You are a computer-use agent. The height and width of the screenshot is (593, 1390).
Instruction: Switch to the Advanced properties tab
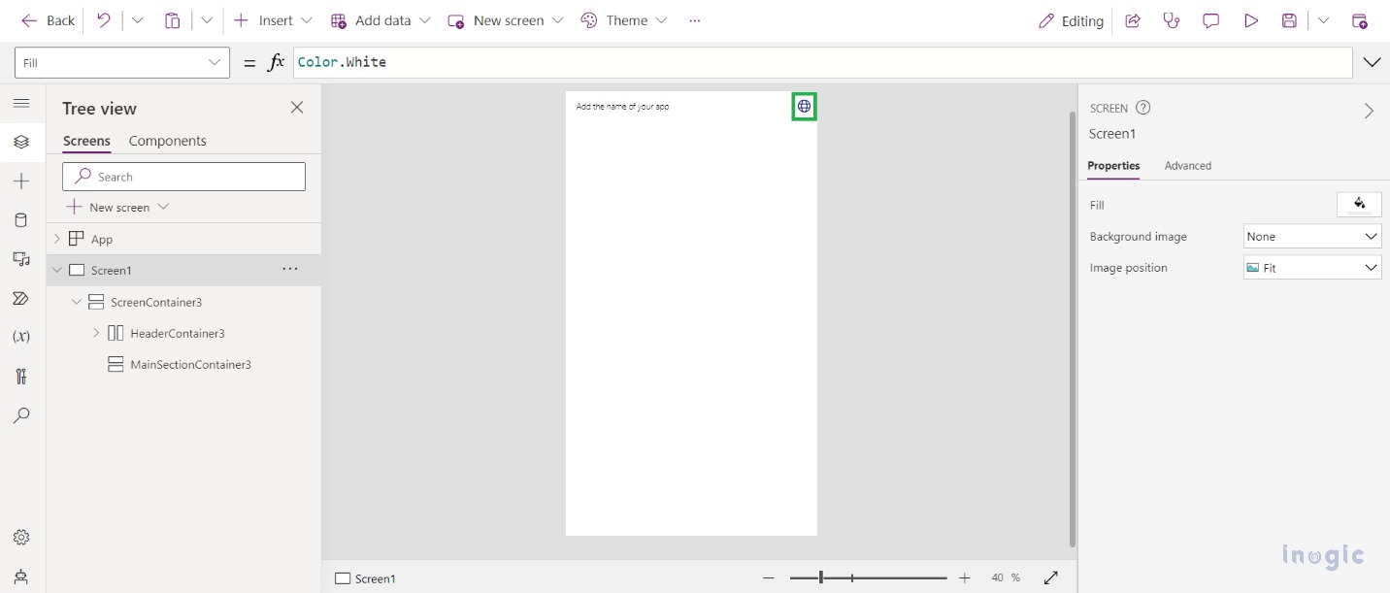coord(1188,165)
